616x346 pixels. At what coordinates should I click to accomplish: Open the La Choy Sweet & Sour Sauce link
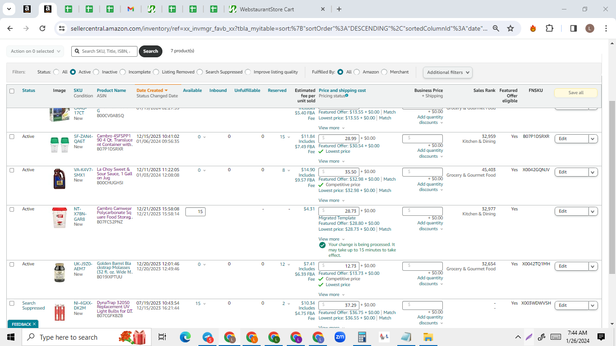114,175
